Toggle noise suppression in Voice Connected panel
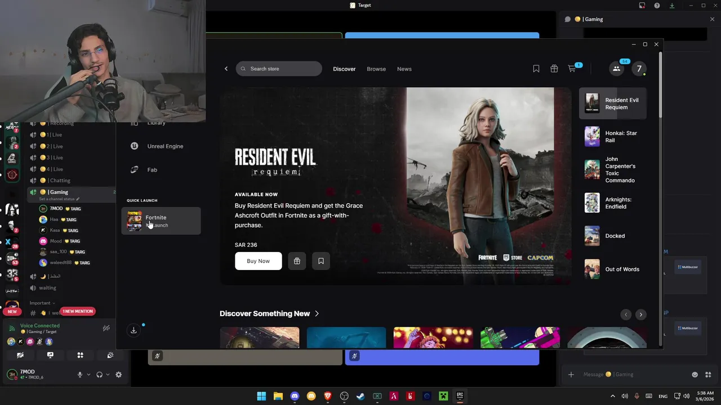The width and height of the screenshot is (721, 405). (x=106, y=328)
